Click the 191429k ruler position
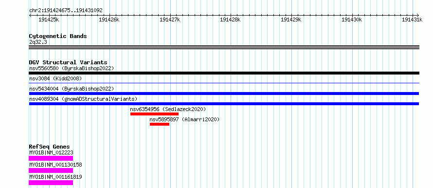The height and width of the screenshot is (188, 433). [291, 19]
